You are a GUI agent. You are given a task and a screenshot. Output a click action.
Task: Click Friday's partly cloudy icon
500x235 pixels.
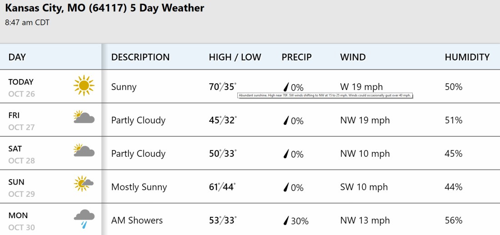click(84, 117)
